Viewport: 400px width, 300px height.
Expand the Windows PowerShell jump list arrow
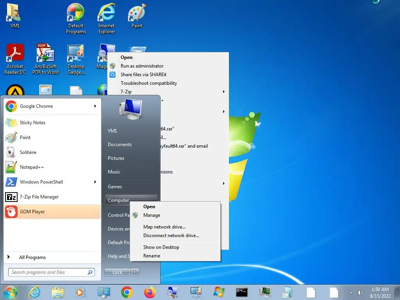pyautogui.click(x=95, y=182)
